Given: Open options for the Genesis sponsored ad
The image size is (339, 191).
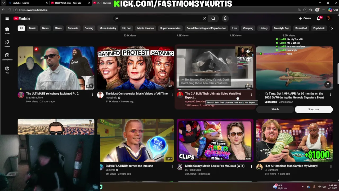Looking at the screenshot, I should 330,94.
